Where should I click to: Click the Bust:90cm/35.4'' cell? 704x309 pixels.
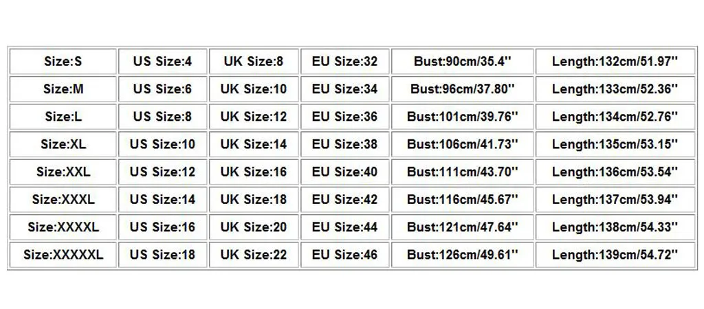(463, 62)
